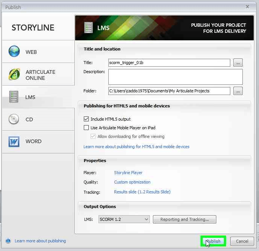Toggle Allow downloading for offline viewing
259x251 pixels.
click(93, 136)
